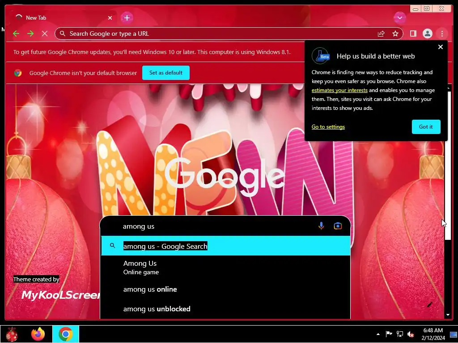458x343 pixels.
Task: Bookmark this tab with the star icon
Action: tap(395, 34)
